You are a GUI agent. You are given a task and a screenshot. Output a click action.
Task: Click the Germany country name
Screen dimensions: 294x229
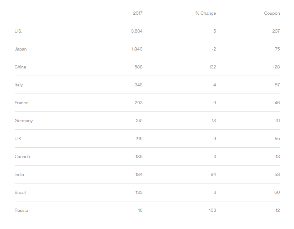pos(24,121)
